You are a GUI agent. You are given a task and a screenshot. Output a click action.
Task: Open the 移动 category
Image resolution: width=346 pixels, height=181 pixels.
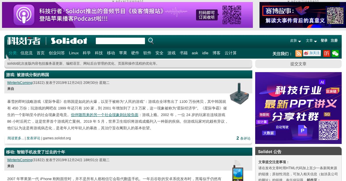[x=111, y=53]
